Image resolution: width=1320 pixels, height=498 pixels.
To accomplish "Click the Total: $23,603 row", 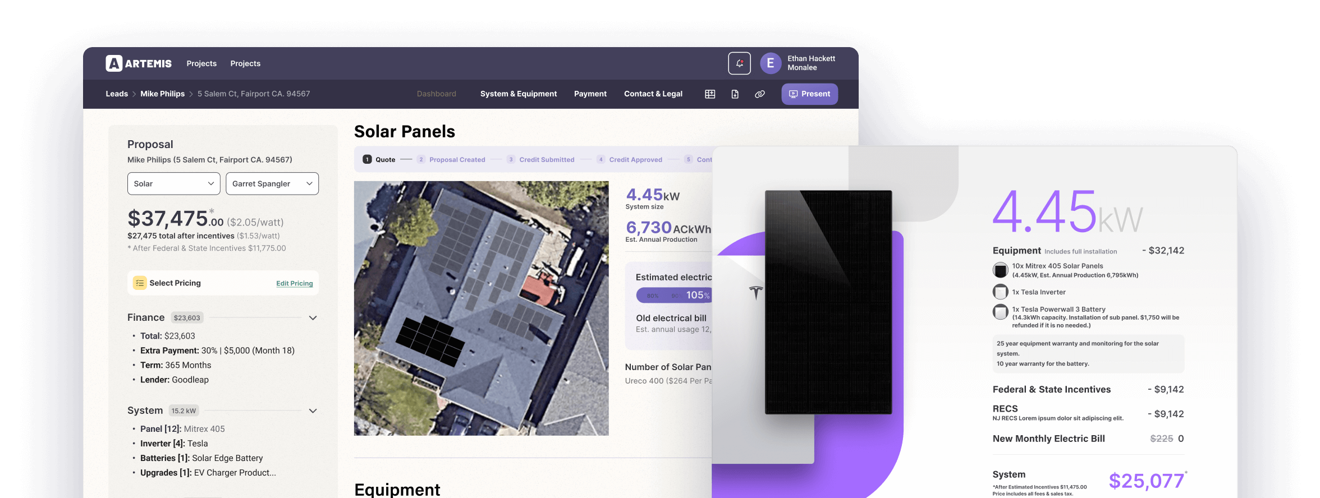I will (x=168, y=336).
